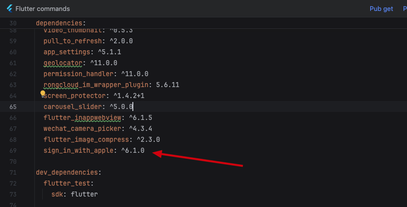This screenshot has width=407, height=207.
Task: Click the sdk: flutter line
Action: pyautogui.click(x=74, y=194)
